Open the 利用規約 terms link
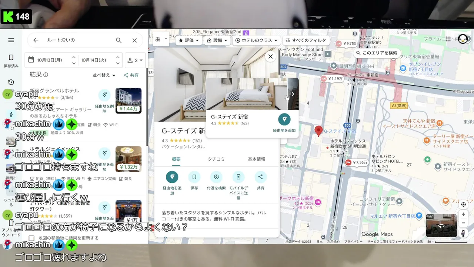The width and height of the screenshot is (474, 267). pos(333,241)
